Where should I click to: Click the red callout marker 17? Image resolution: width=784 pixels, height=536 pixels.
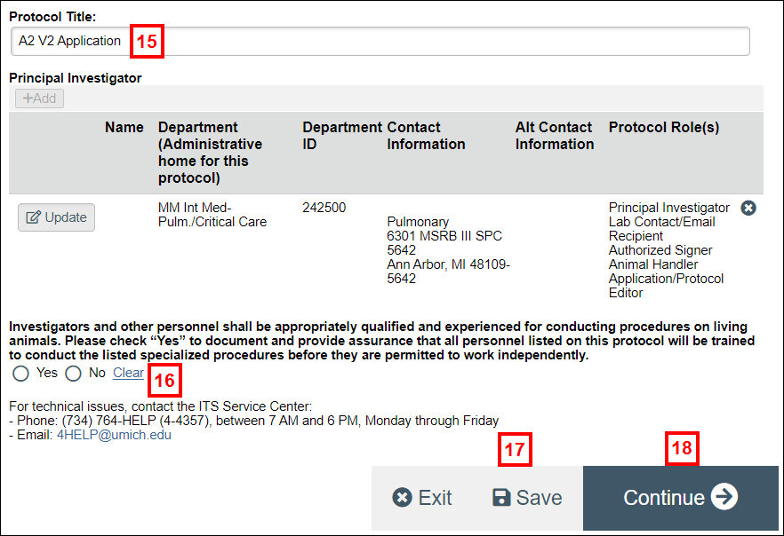[x=515, y=450]
